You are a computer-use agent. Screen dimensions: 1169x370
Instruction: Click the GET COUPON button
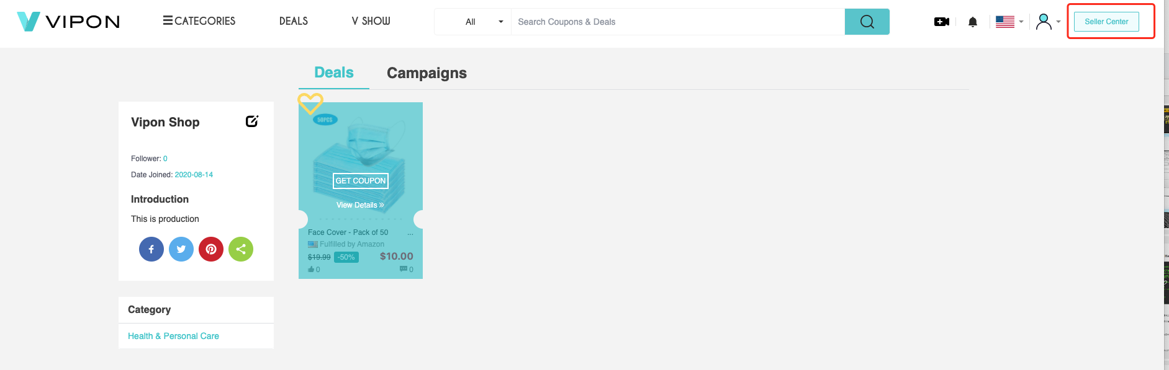pos(361,180)
